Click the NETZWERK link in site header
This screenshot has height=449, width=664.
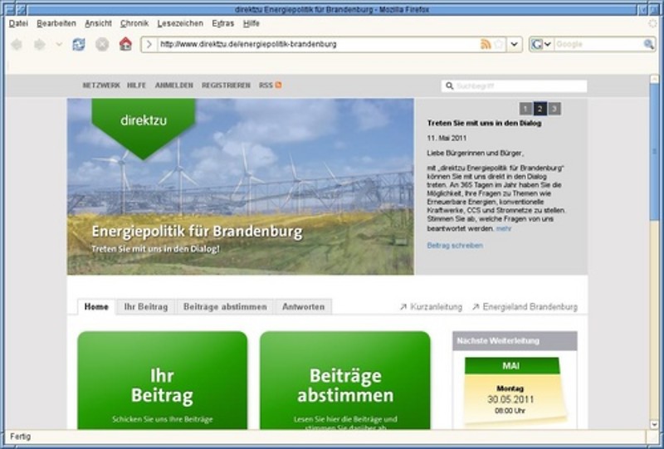(101, 85)
